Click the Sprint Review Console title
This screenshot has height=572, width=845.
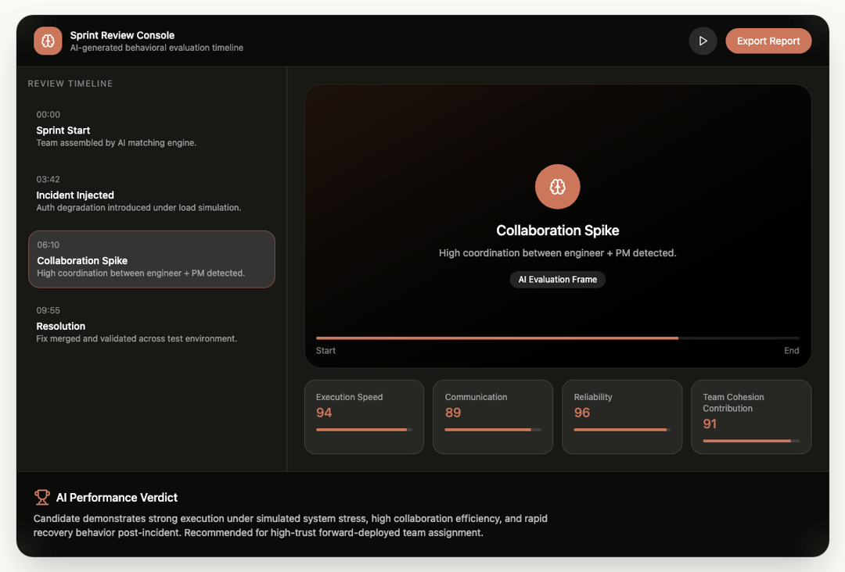[122, 35]
